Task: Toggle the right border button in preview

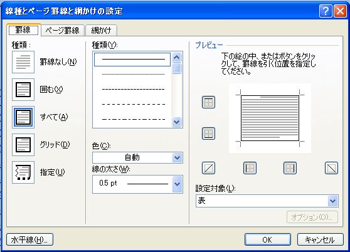Action: [290, 168]
